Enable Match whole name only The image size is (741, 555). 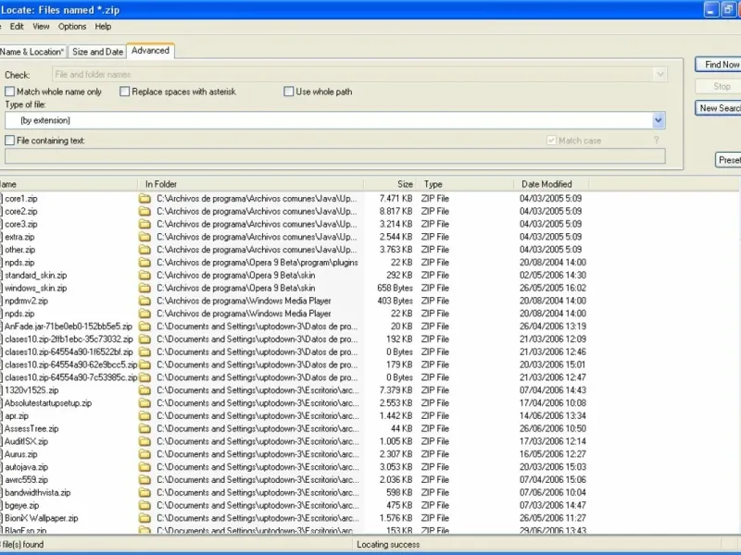point(9,92)
